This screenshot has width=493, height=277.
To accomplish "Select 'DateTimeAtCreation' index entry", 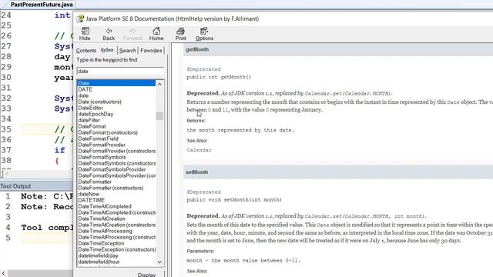I will [x=102, y=219].
